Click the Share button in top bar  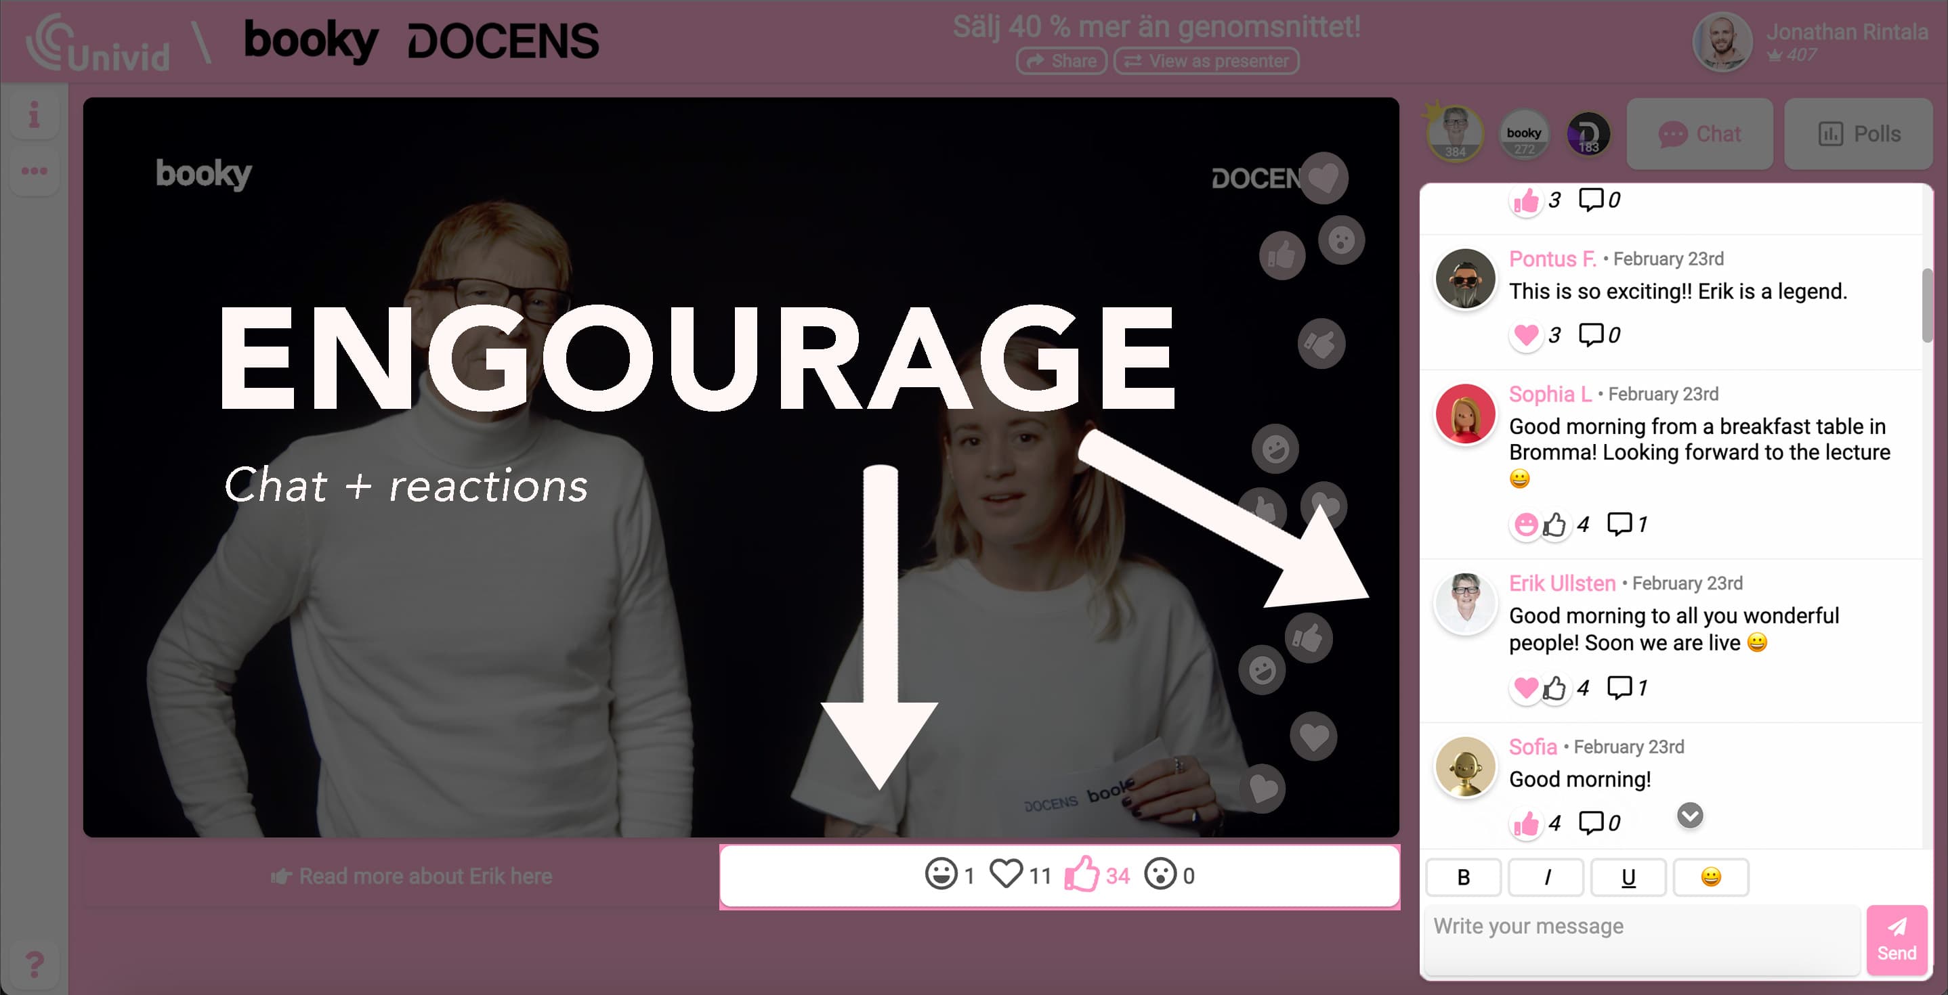click(1060, 61)
